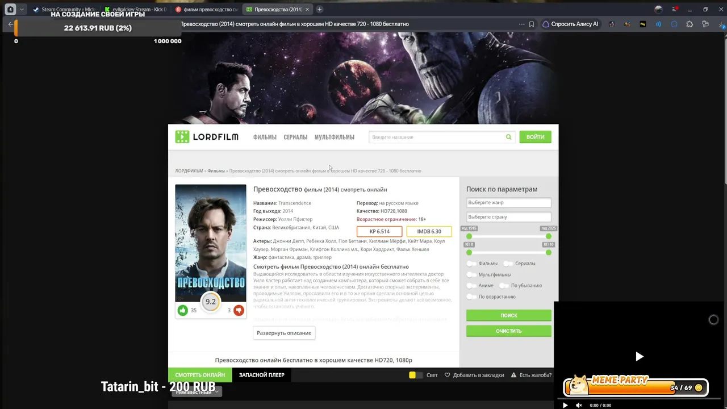Open the address bar three-dots menu
This screenshot has width=727, height=409.
[521, 24]
